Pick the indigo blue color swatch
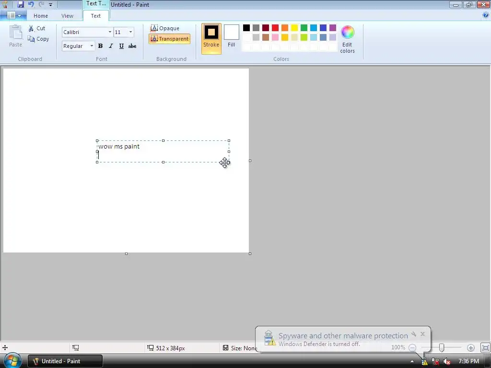 click(323, 28)
